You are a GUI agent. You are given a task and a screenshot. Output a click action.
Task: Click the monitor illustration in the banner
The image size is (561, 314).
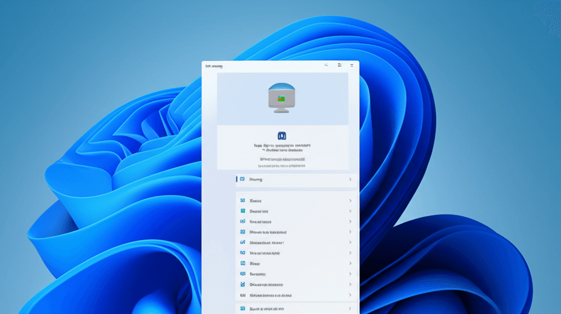pos(282,97)
